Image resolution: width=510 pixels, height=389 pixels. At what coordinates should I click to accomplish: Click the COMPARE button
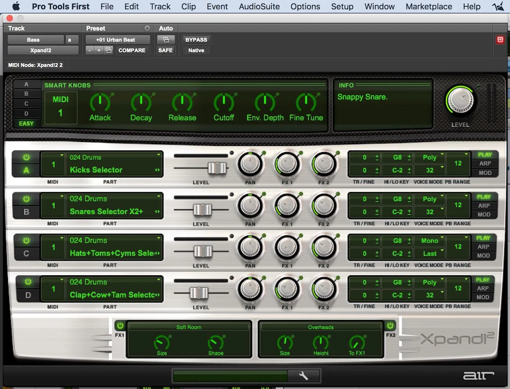pyautogui.click(x=132, y=50)
